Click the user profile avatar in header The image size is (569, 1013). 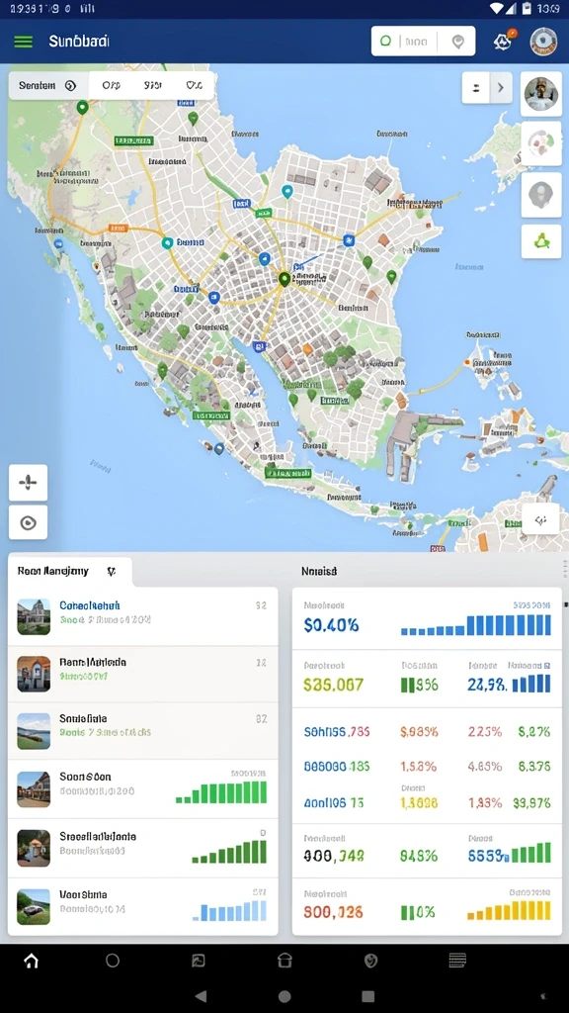pyautogui.click(x=543, y=42)
